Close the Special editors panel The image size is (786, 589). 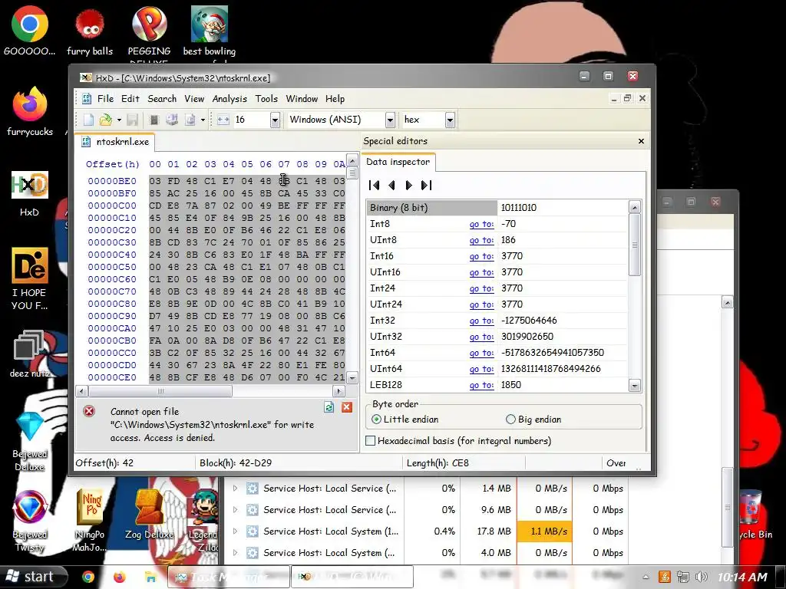[x=641, y=141]
